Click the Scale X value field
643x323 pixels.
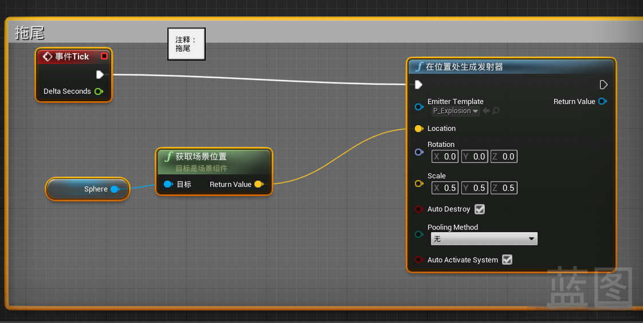coord(445,188)
